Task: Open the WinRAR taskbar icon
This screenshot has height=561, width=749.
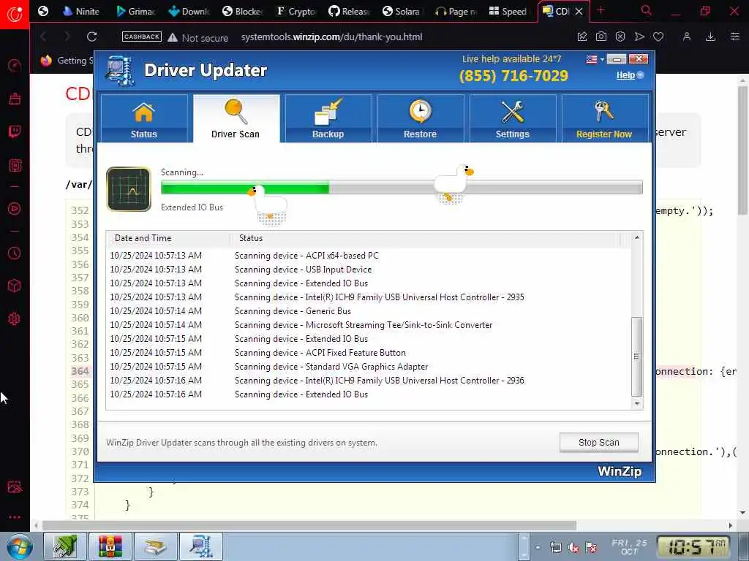Action: click(110, 546)
